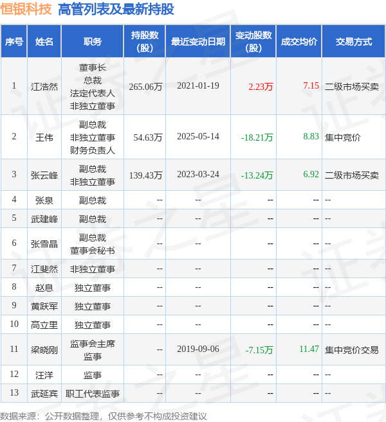Click 财务负责人 in 王伟's row
The width and height of the screenshot is (386, 422).
(x=93, y=150)
